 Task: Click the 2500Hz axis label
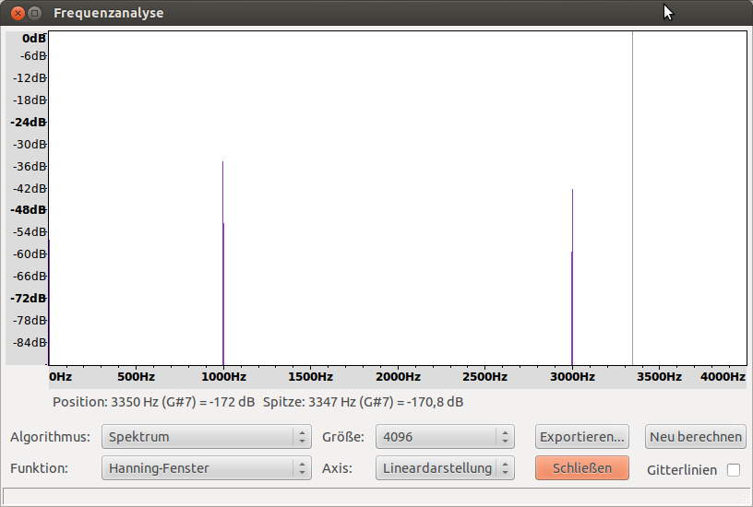485,376
